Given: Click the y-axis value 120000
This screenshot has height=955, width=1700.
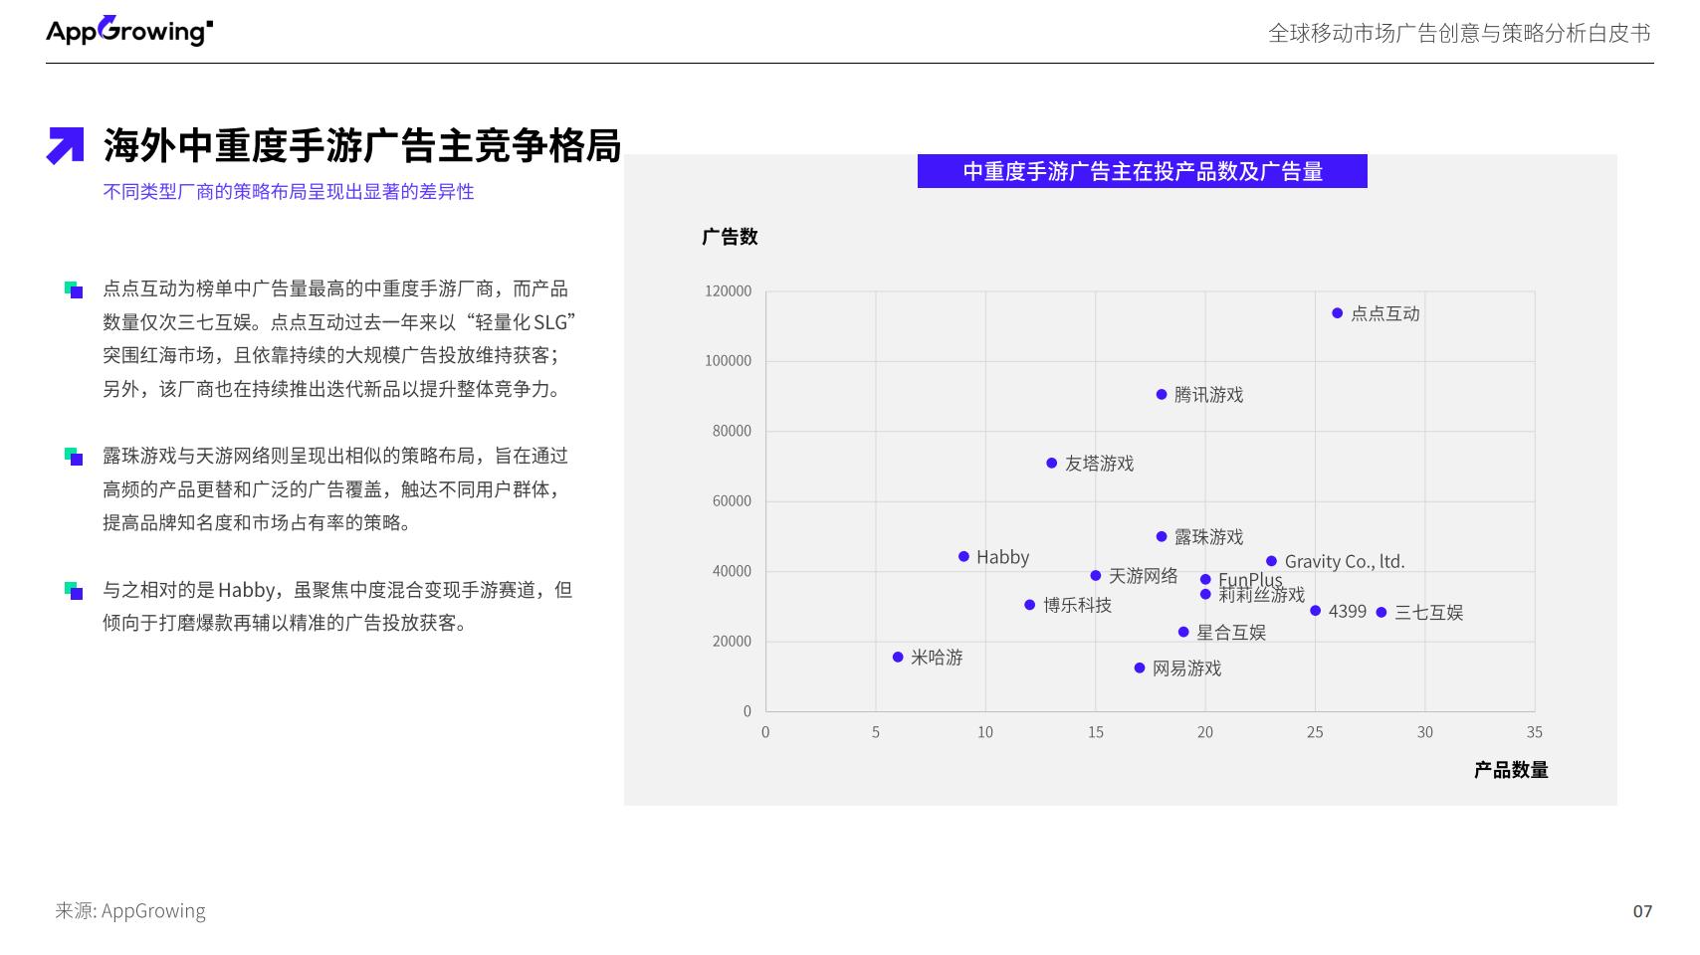Looking at the screenshot, I should click(x=729, y=291).
